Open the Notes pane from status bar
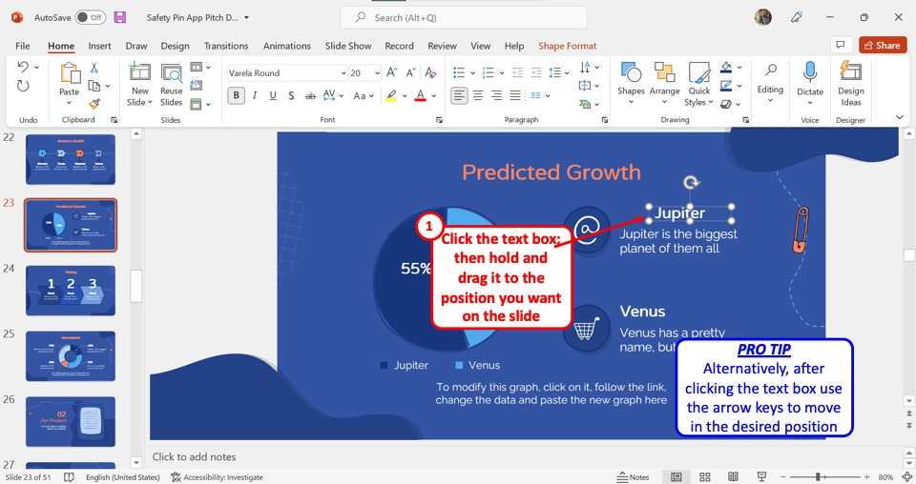The height and width of the screenshot is (484, 916). pyautogui.click(x=633, y=477)
